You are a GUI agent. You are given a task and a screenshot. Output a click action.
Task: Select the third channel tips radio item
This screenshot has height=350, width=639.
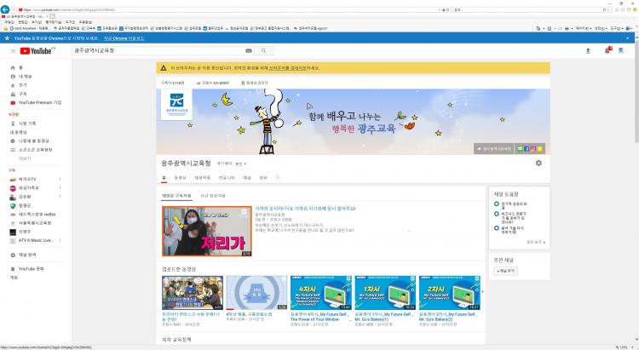(x=497, y=228)
